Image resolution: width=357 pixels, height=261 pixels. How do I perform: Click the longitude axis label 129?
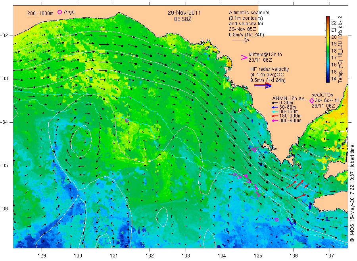point(42,255)
